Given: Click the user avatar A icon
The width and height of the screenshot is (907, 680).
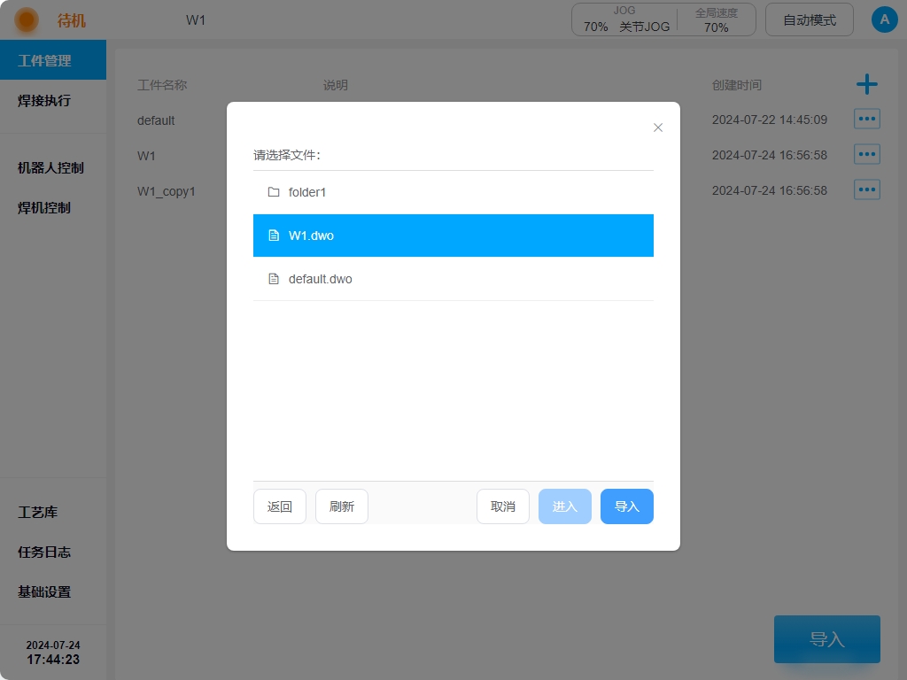Looking at the screenshot, I should (x=884, y=19).
